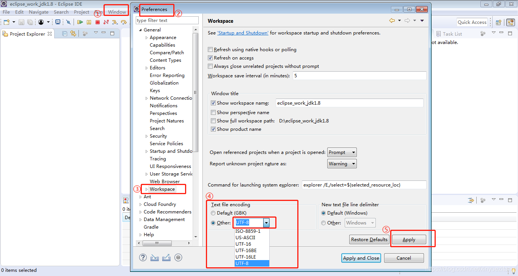The height and width of the screenshot is (276, 518).
Task: Click the Restore Defaults button
Action: click(x=369, y=240)
